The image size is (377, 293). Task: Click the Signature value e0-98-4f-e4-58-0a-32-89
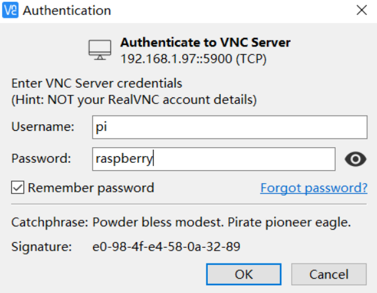coord(167,247)
